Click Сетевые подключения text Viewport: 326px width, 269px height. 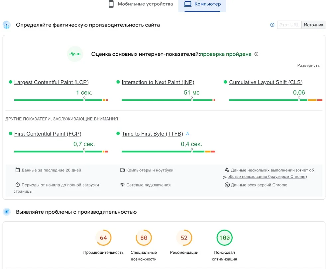click(149, 185)
